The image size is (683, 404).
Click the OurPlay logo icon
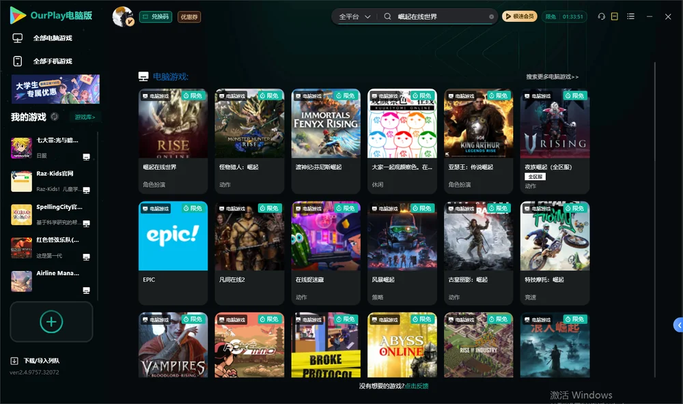18,16
